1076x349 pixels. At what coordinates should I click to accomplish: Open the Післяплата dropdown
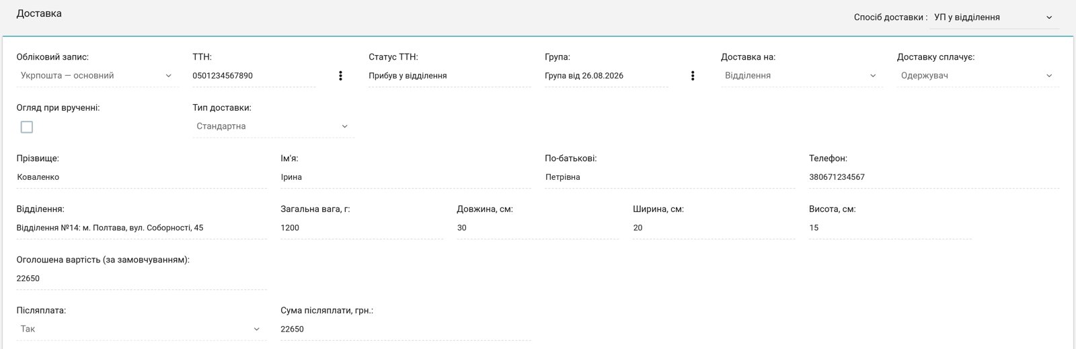pyautogui.click(x=141, y=329)
